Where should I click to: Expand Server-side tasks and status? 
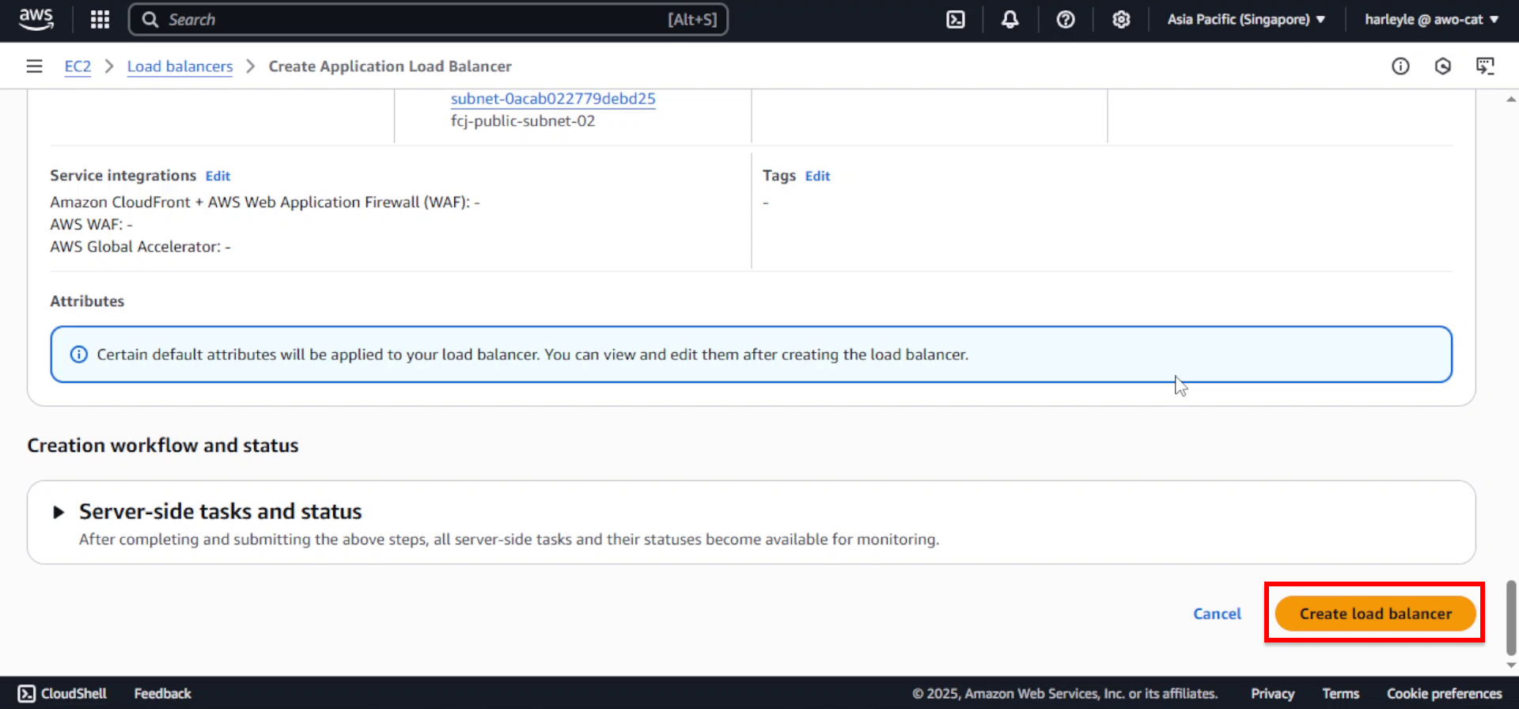(x=59, y=512)
